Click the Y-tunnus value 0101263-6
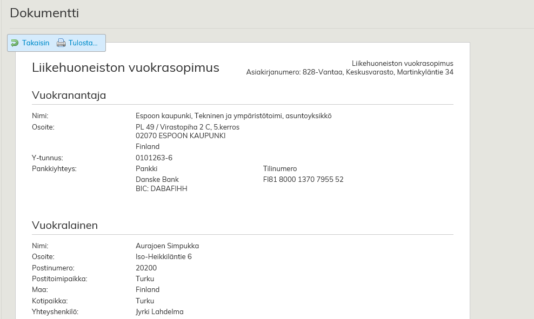Viewport: 534px width, 319px height. (x=153, y=158)
